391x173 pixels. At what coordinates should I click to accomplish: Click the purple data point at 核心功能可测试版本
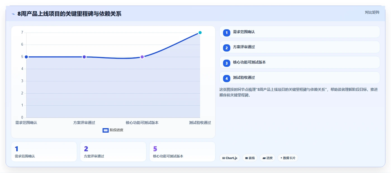(x=142, y=57)
